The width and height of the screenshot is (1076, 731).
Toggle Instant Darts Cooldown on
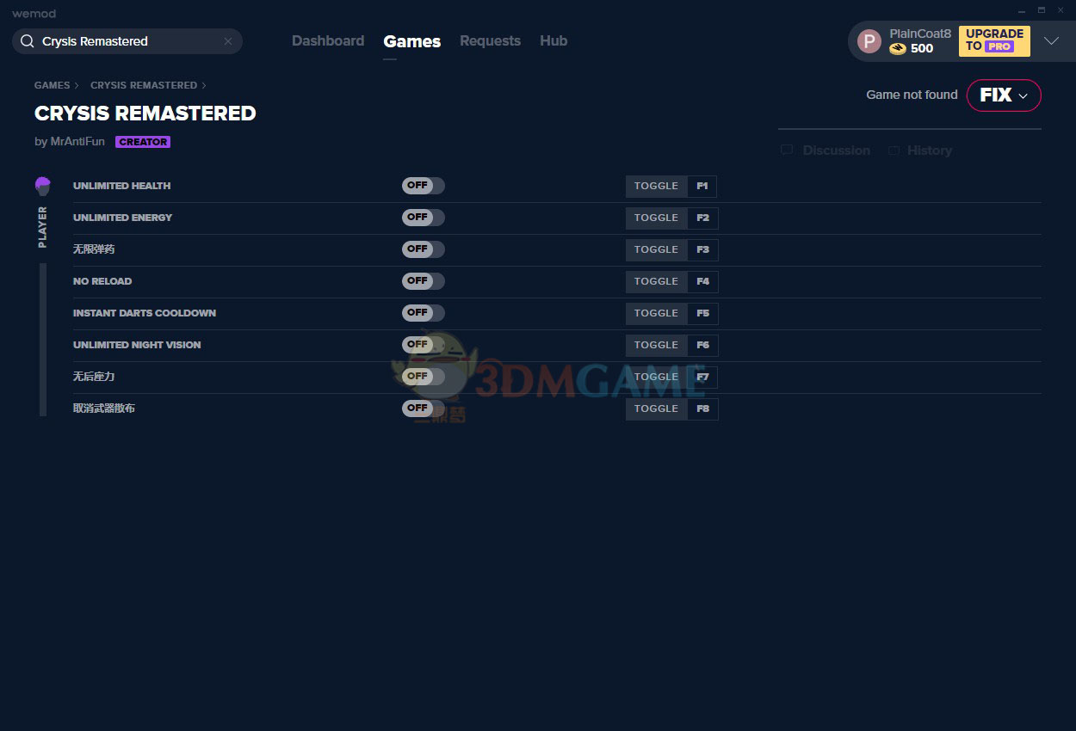tap(424, 313)
